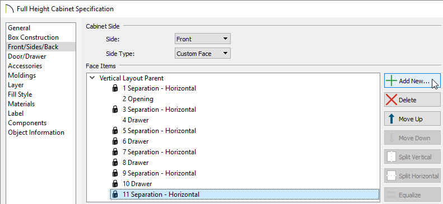
Task: Open the Side dropdown showing Front
Action: (x=203, y=39)
